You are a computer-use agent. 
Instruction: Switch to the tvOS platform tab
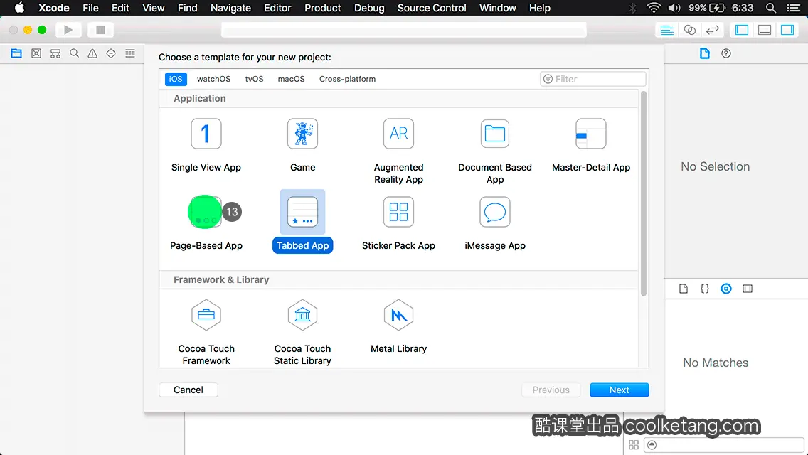(254, 79)
